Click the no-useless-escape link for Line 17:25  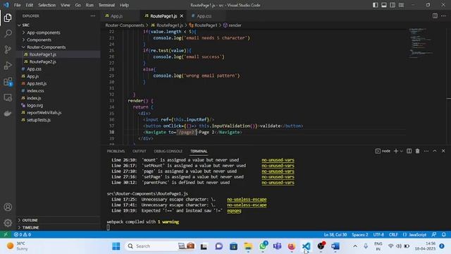click(x=247, y=199)
